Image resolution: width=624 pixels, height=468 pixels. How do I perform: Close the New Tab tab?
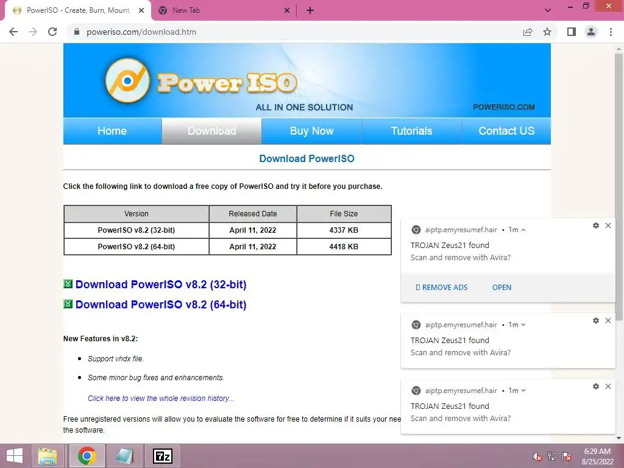(x=287, y=10)
